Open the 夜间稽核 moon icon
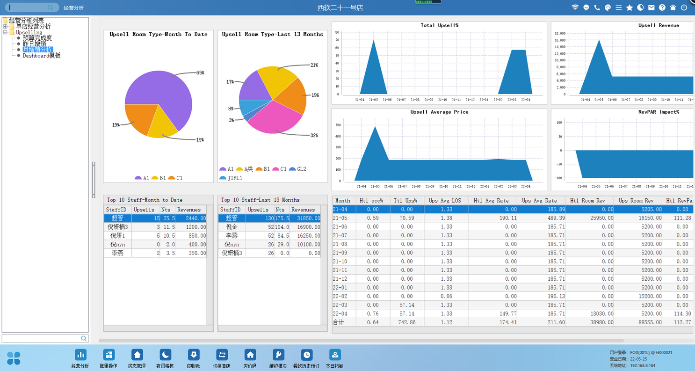 (x=165, y=355)
